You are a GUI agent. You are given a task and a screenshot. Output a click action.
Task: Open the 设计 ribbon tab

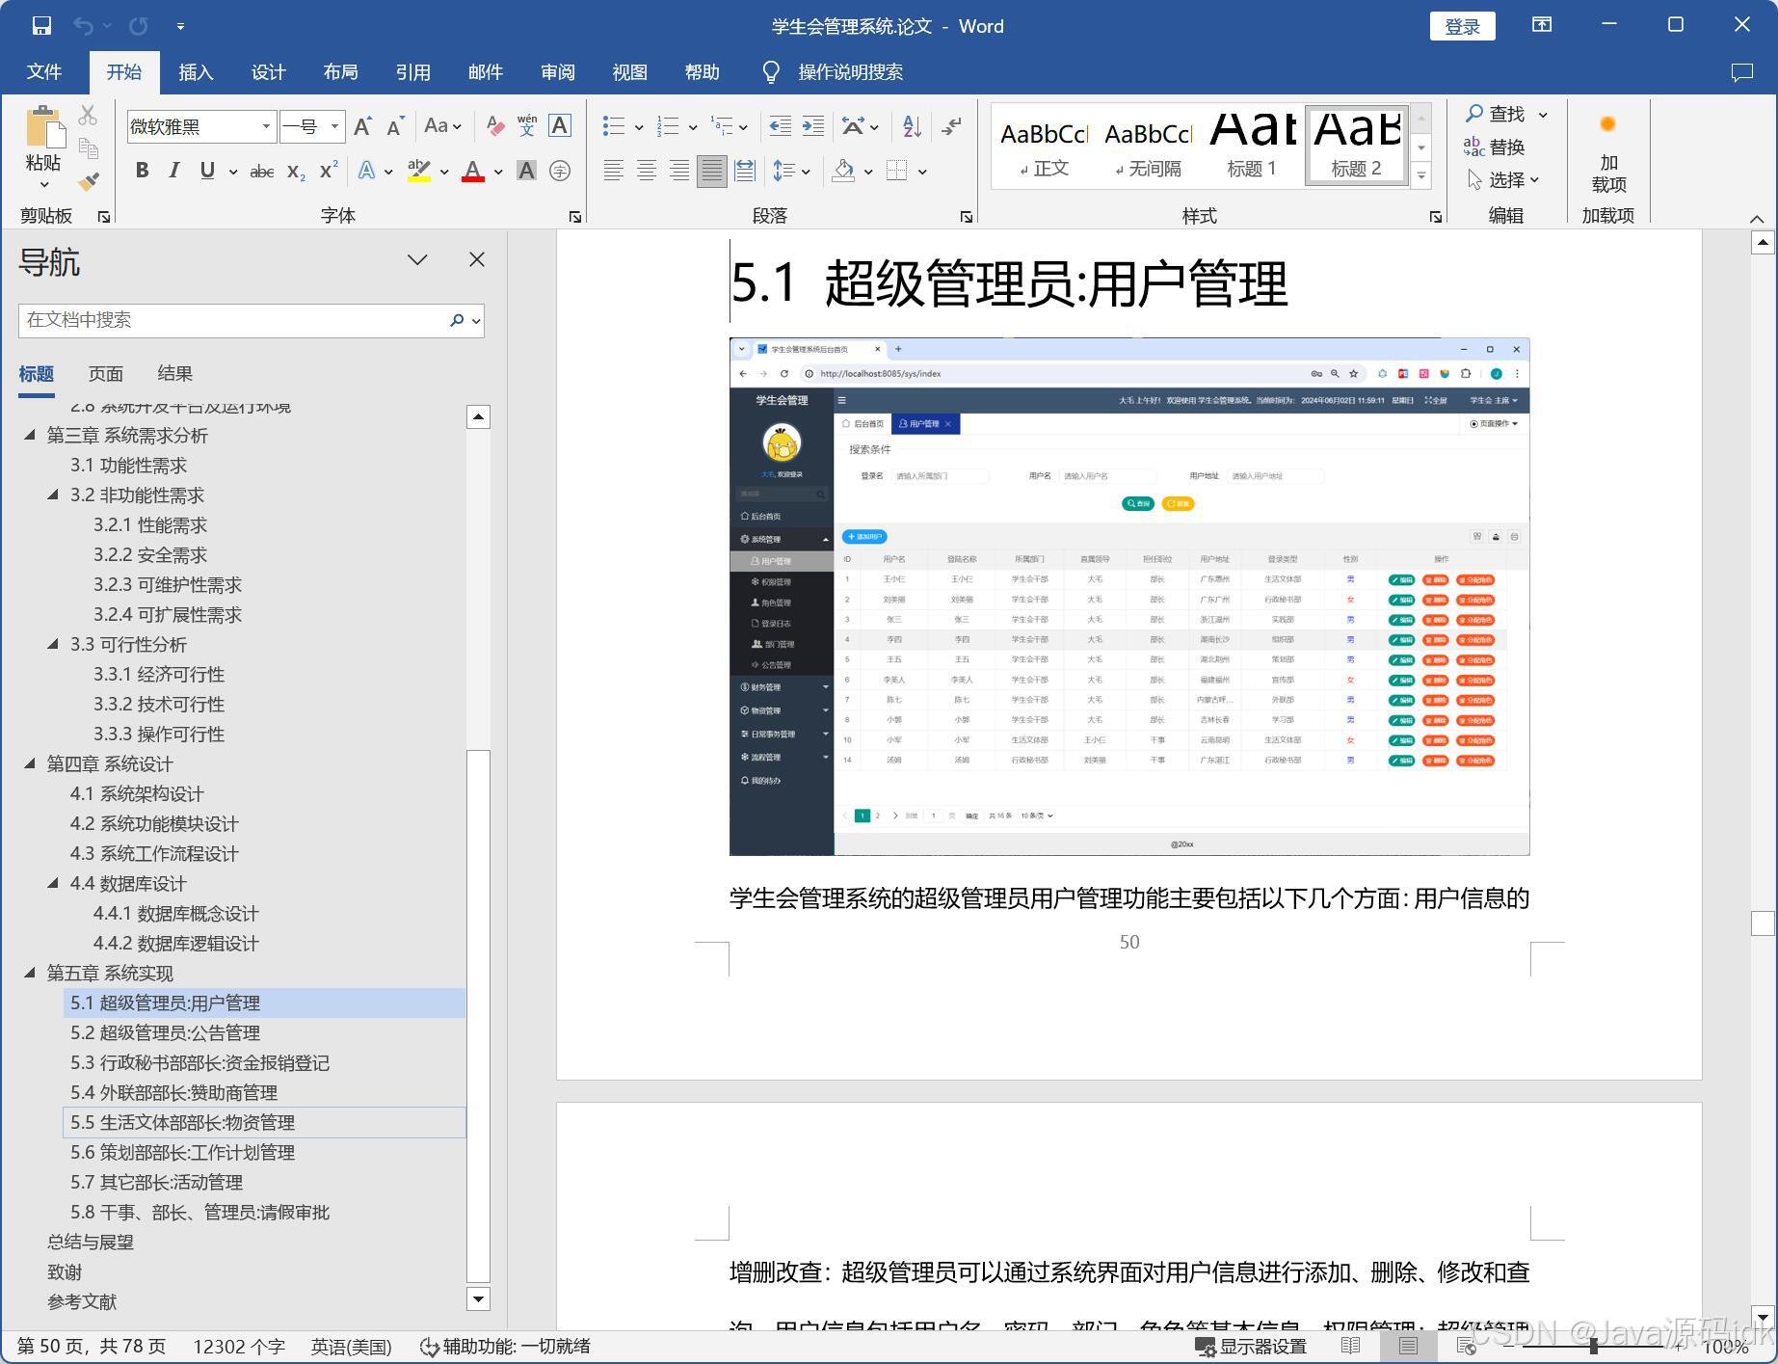point(268,72)
